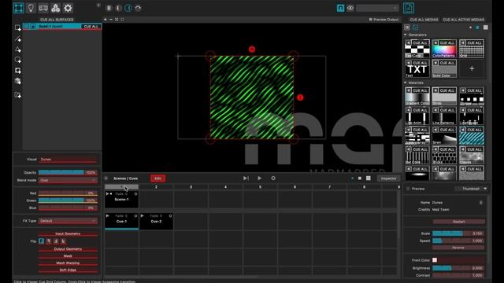Open the output selection dropdown in top bar

click(377, 8)
